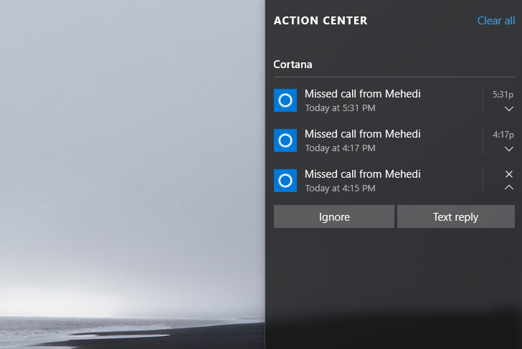
Task: Click the 5:31p timestamp label
Action: [x=503, y=95]
